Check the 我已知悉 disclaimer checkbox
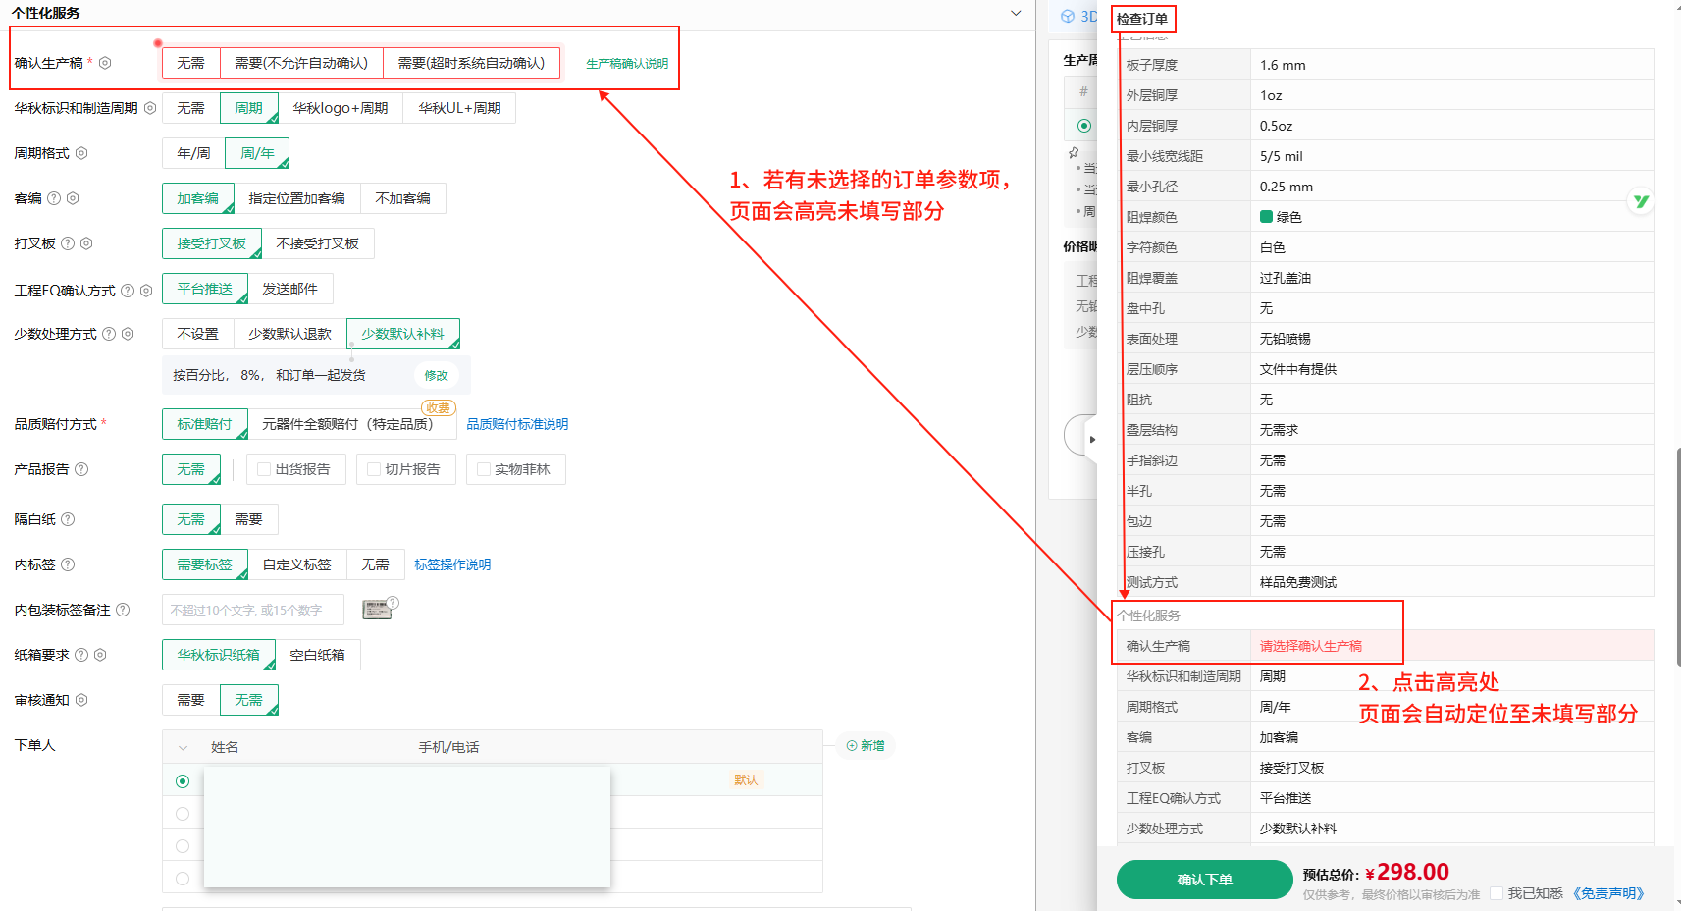Image resolution: width=1681 pixels, height=911 pixels. click(x=1497, y=893)
